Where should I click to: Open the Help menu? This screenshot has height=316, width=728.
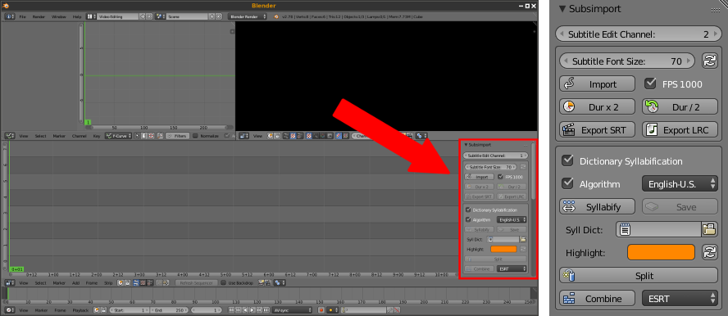coord(76,16)
